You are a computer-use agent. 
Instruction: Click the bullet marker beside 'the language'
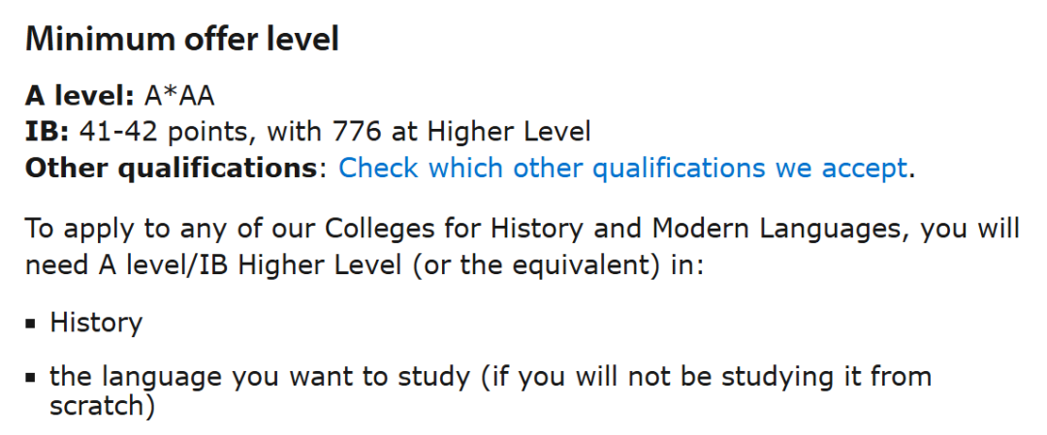pyautogui.click(x=32, y=377)
